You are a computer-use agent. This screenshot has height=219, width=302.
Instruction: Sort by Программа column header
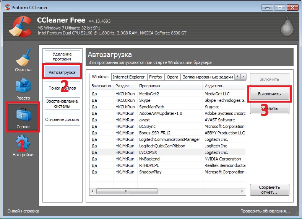tap(170, 86)
